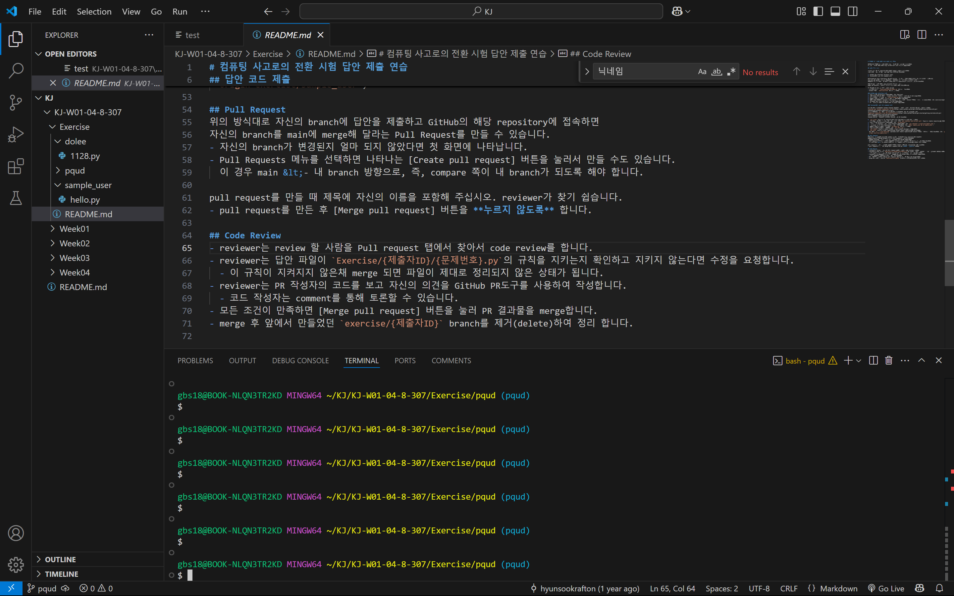Expand the OUTLINE section

point(97,559)
